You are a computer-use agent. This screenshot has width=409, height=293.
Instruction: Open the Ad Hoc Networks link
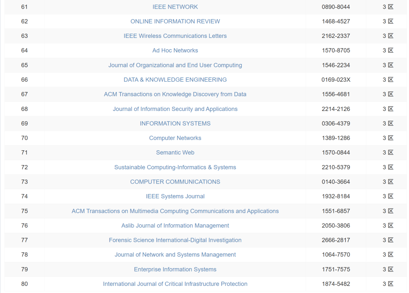tap(175, 51)
